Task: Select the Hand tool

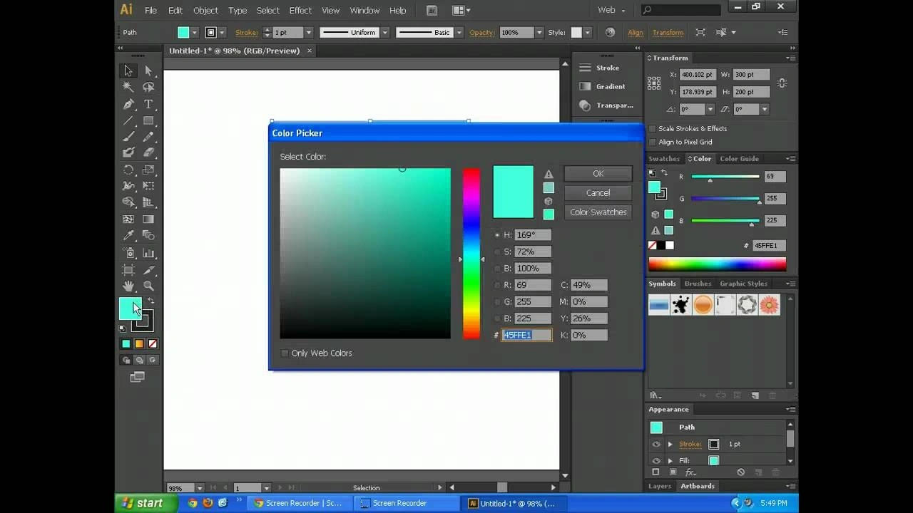Action: point(128,286)
